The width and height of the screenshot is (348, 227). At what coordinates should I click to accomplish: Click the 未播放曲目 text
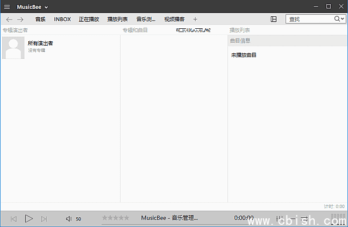pyautogui.click(x=244, y=55)
